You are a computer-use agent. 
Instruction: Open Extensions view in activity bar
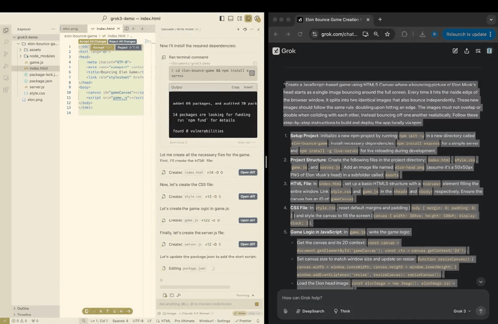(x=6, y=90)
